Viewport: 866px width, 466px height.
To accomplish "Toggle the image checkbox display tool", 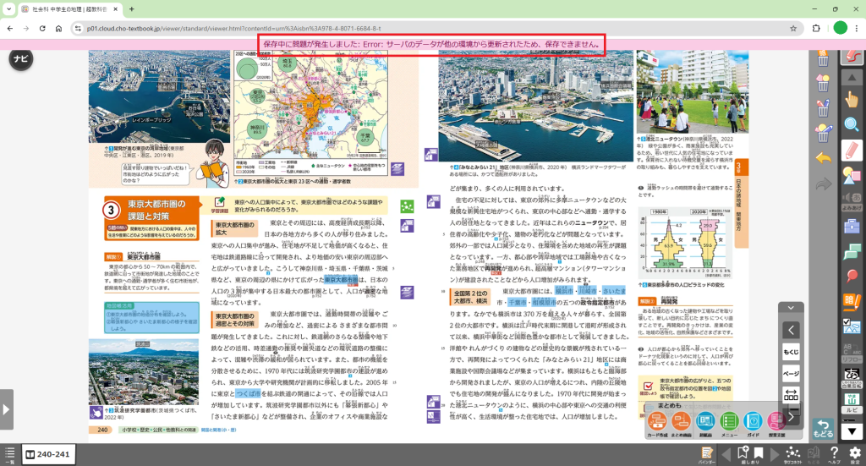I will click(x=852, y=326).
